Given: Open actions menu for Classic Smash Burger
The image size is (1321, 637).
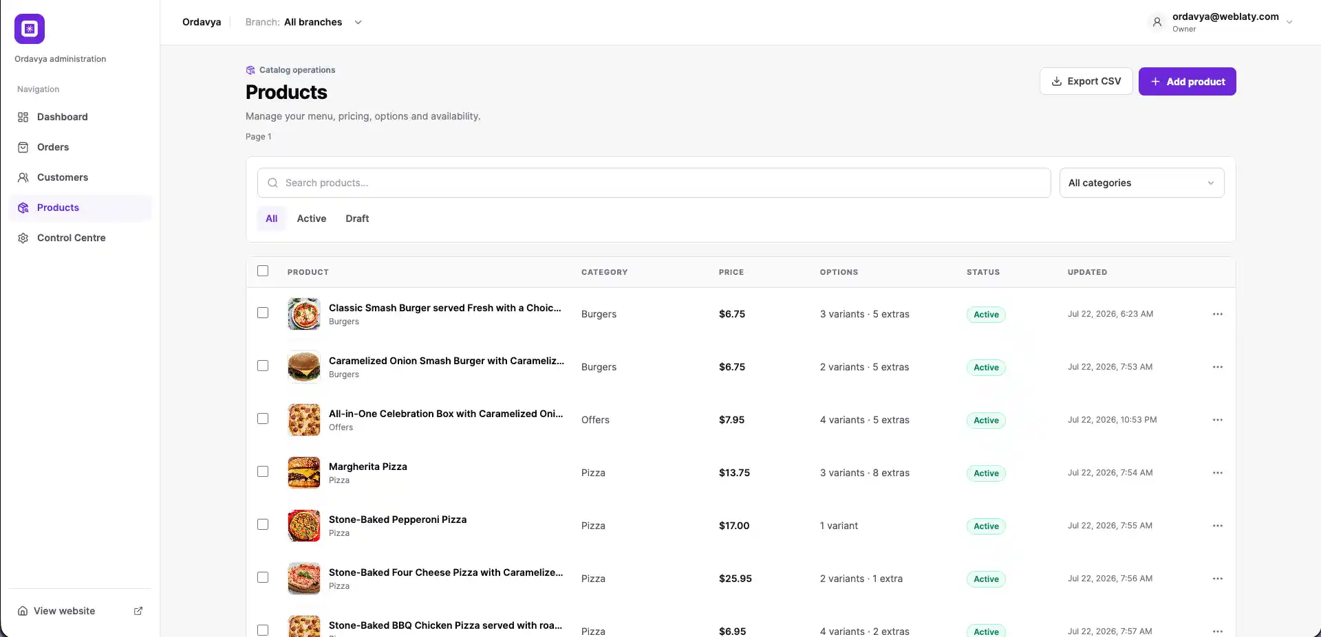Looking at the screenshot, I should pos(1218,314).
